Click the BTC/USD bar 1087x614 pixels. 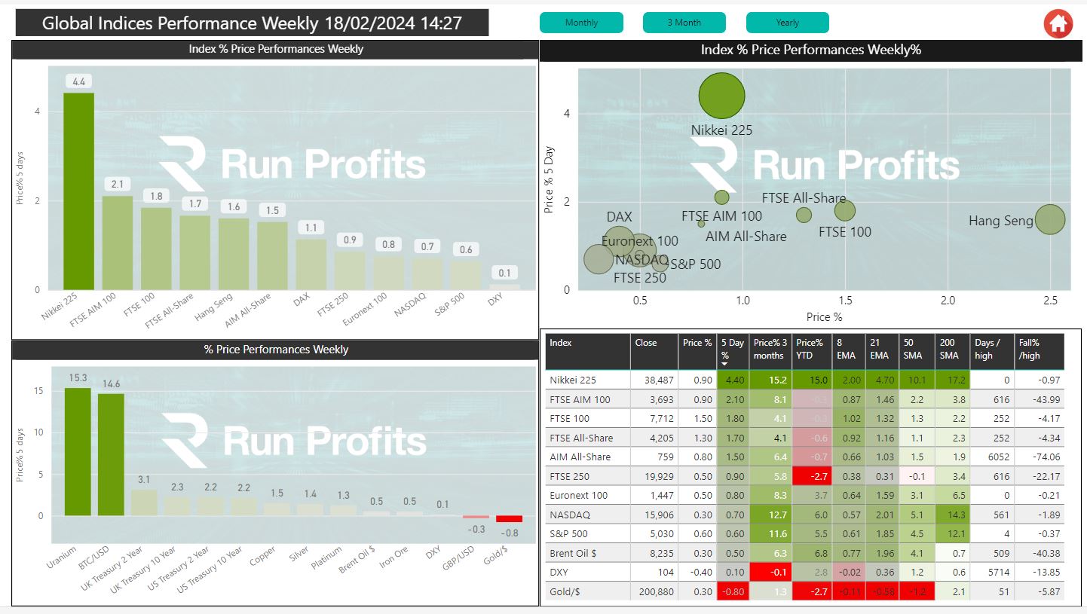[111, 454]
